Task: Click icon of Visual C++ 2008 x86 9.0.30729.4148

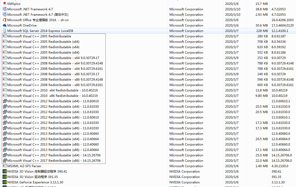Action: (x=5, y=79)
